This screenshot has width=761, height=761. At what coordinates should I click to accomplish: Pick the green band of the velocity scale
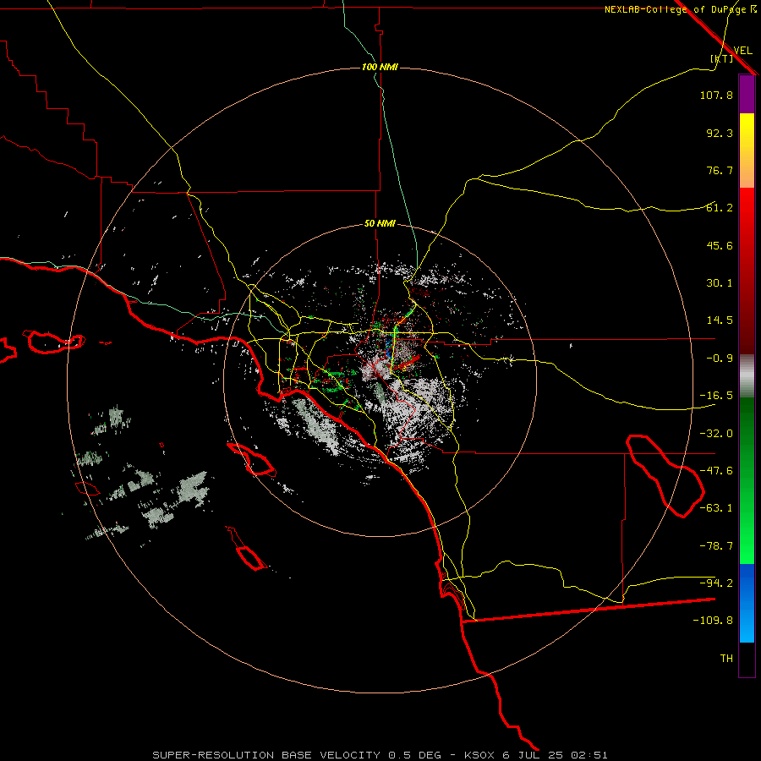coord(747,480)
